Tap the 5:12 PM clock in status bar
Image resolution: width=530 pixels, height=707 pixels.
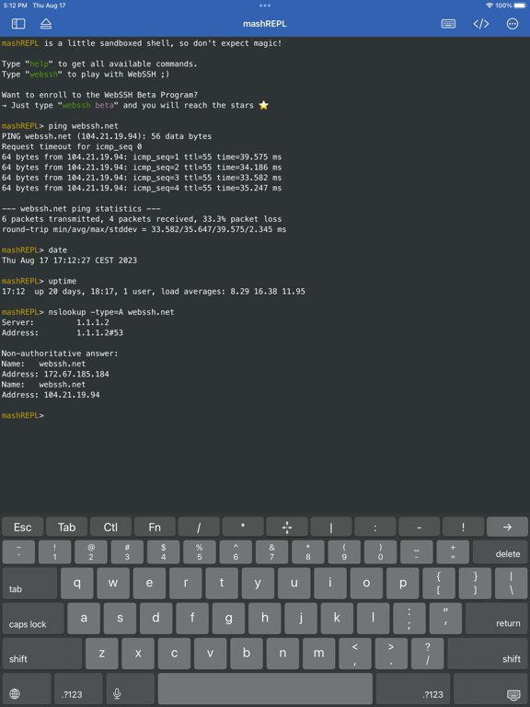tap(16, 6)
